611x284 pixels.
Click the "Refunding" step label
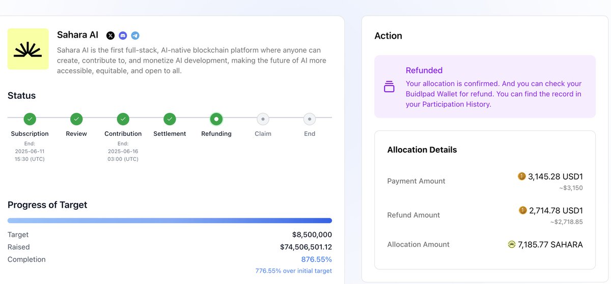(x=216, y=134)
